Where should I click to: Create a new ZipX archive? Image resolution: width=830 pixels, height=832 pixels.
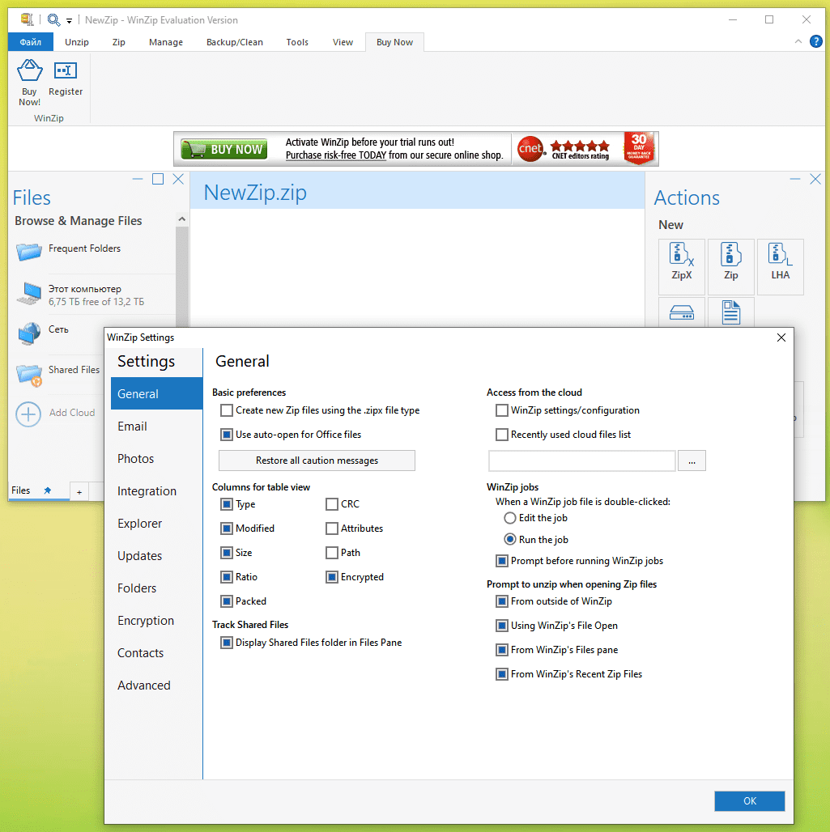[x=682, y=266]
